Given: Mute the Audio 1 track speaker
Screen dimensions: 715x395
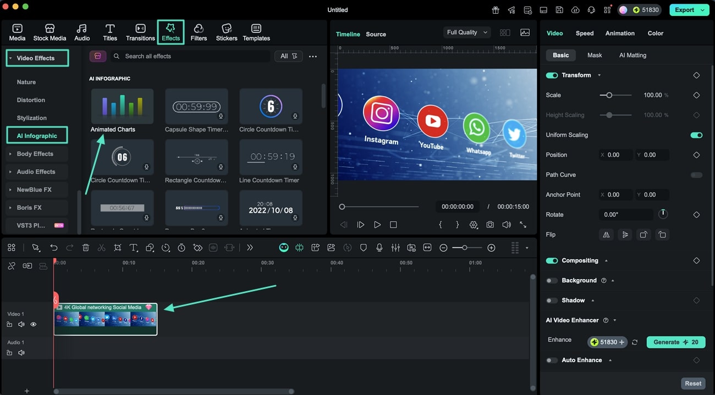Looking at the screenshot, I should 21,353.
